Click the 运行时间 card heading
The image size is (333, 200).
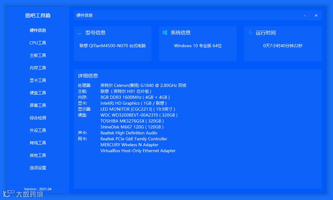coord(266,33)
